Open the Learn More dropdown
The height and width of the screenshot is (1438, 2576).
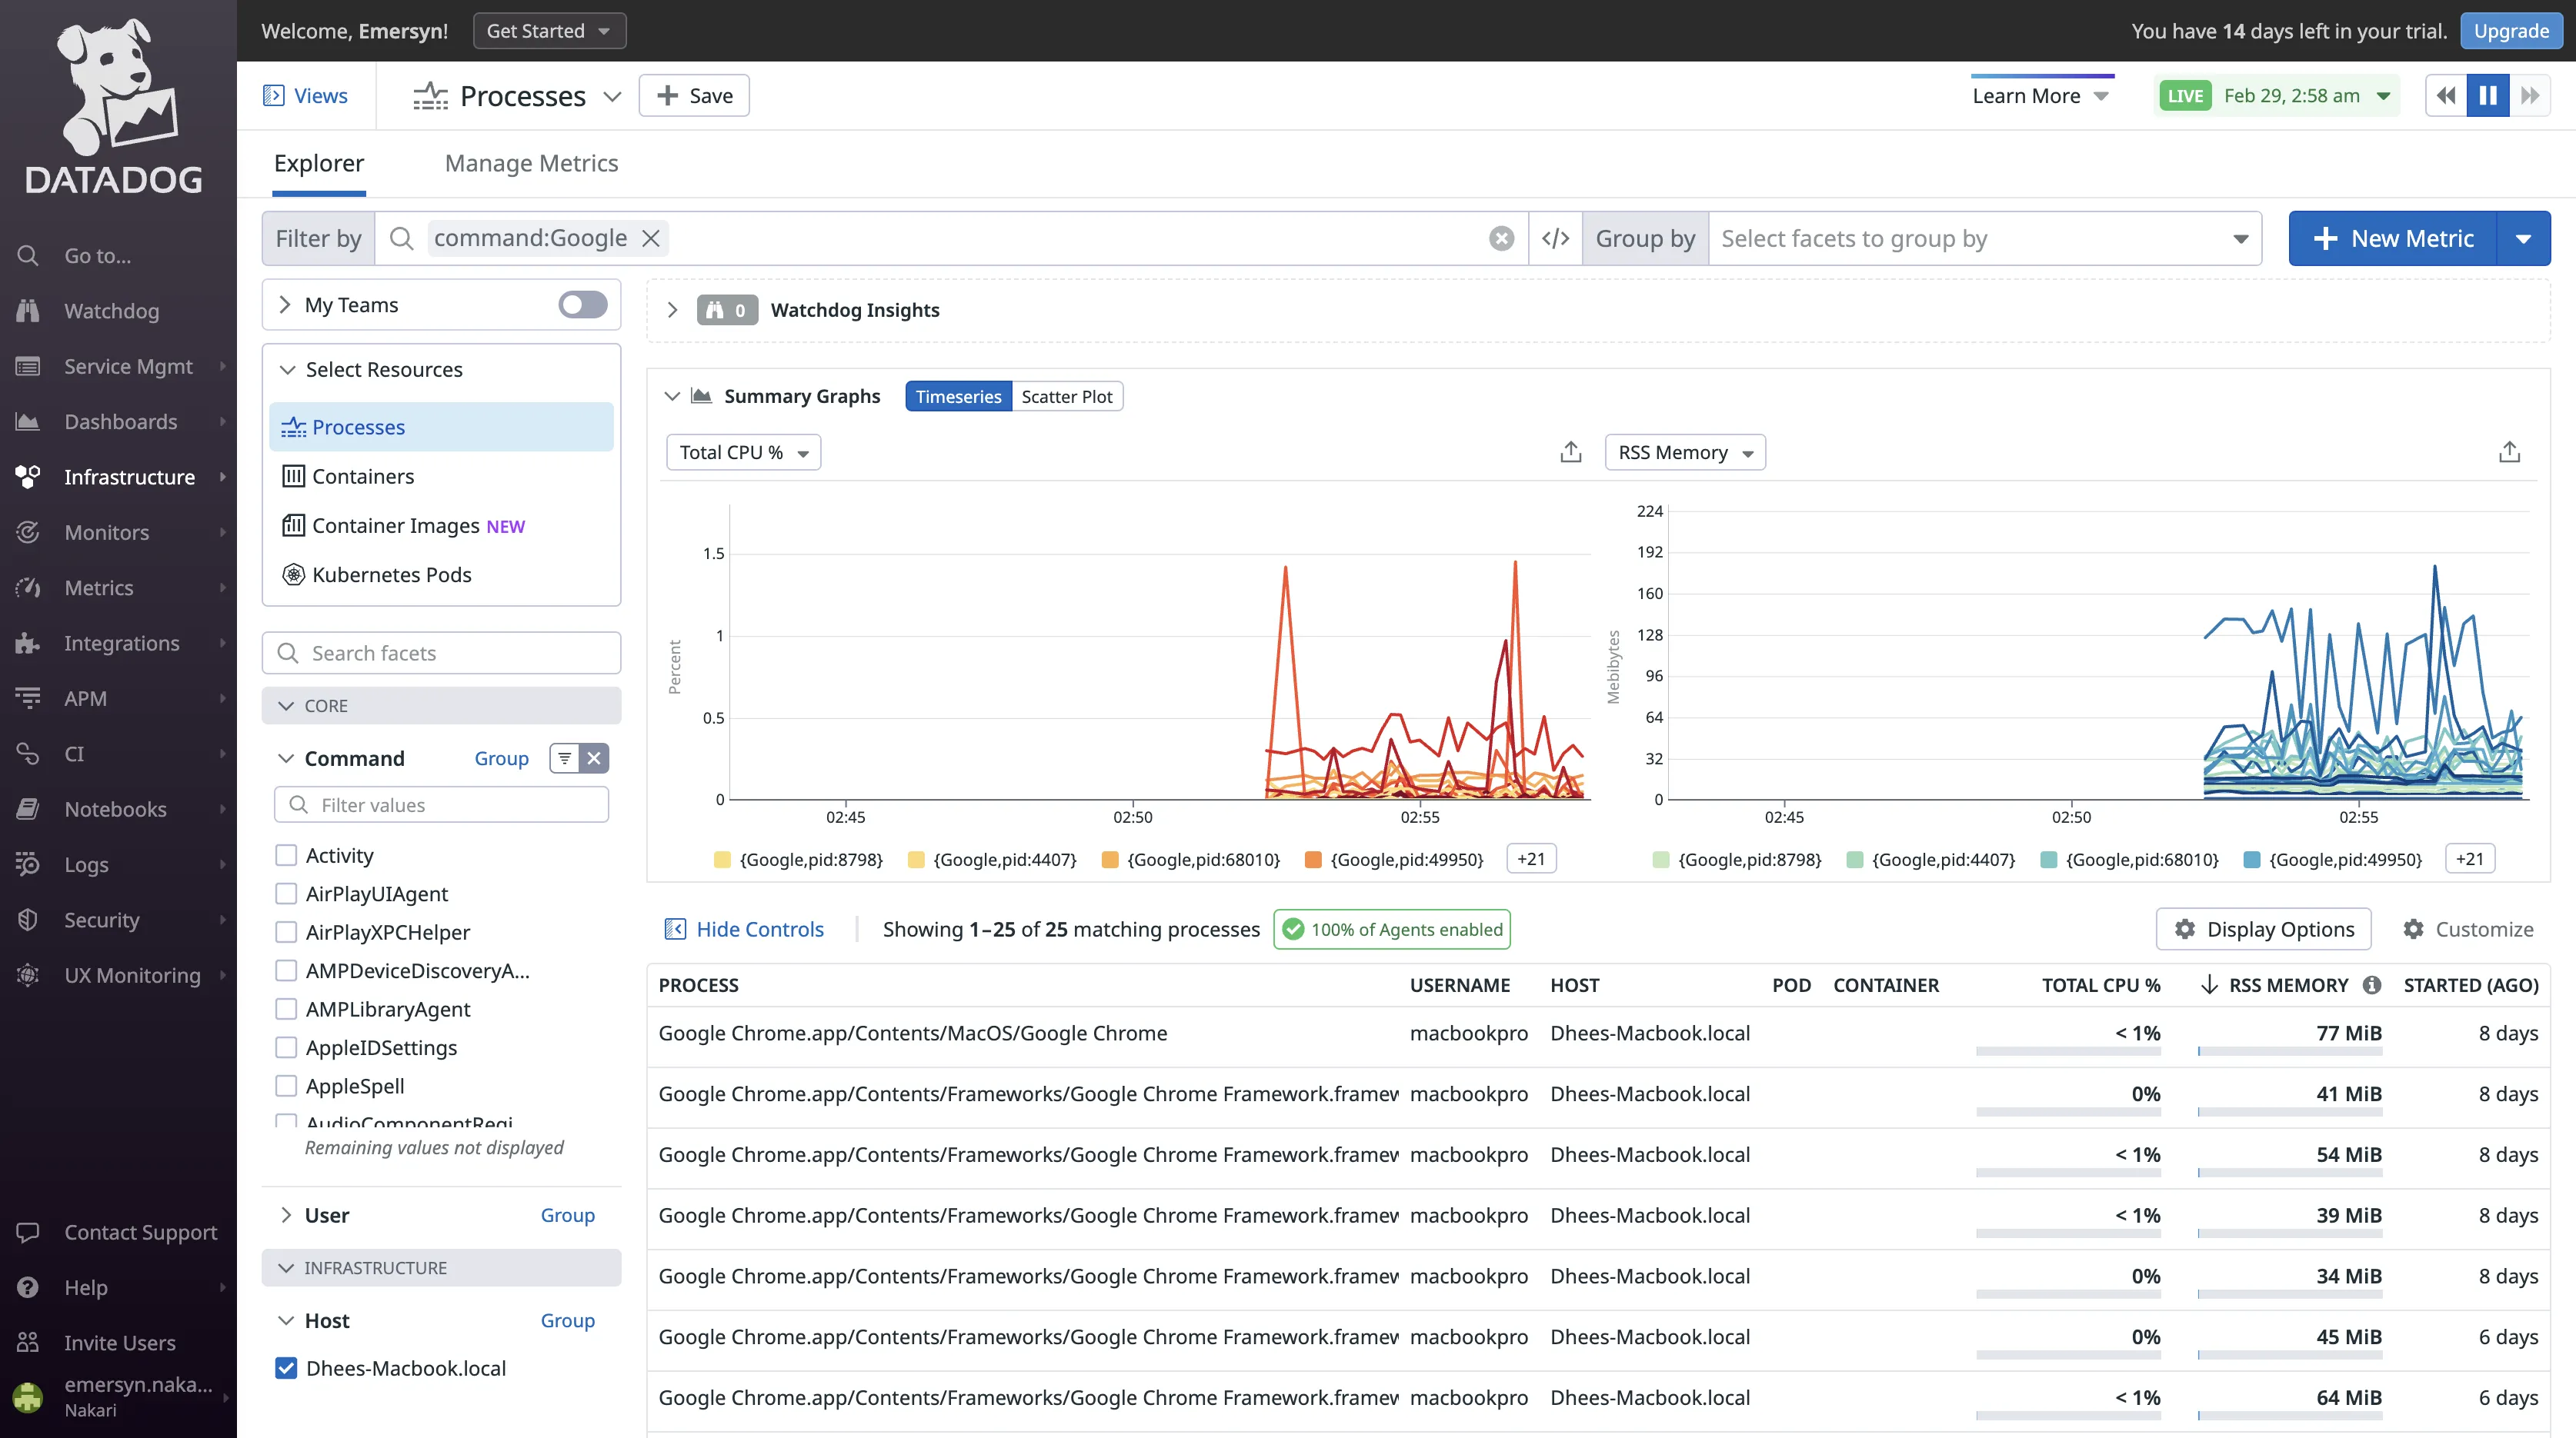coord(2041,96)
